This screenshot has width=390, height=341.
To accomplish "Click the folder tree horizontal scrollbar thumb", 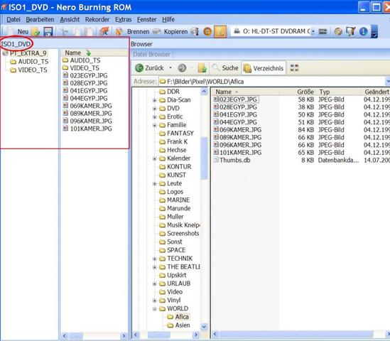I will tap(159, 335).
